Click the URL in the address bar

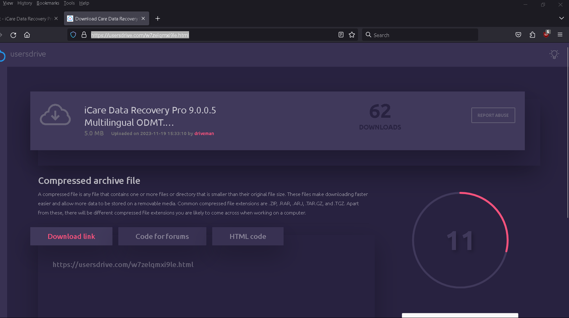tap(140, 35)
